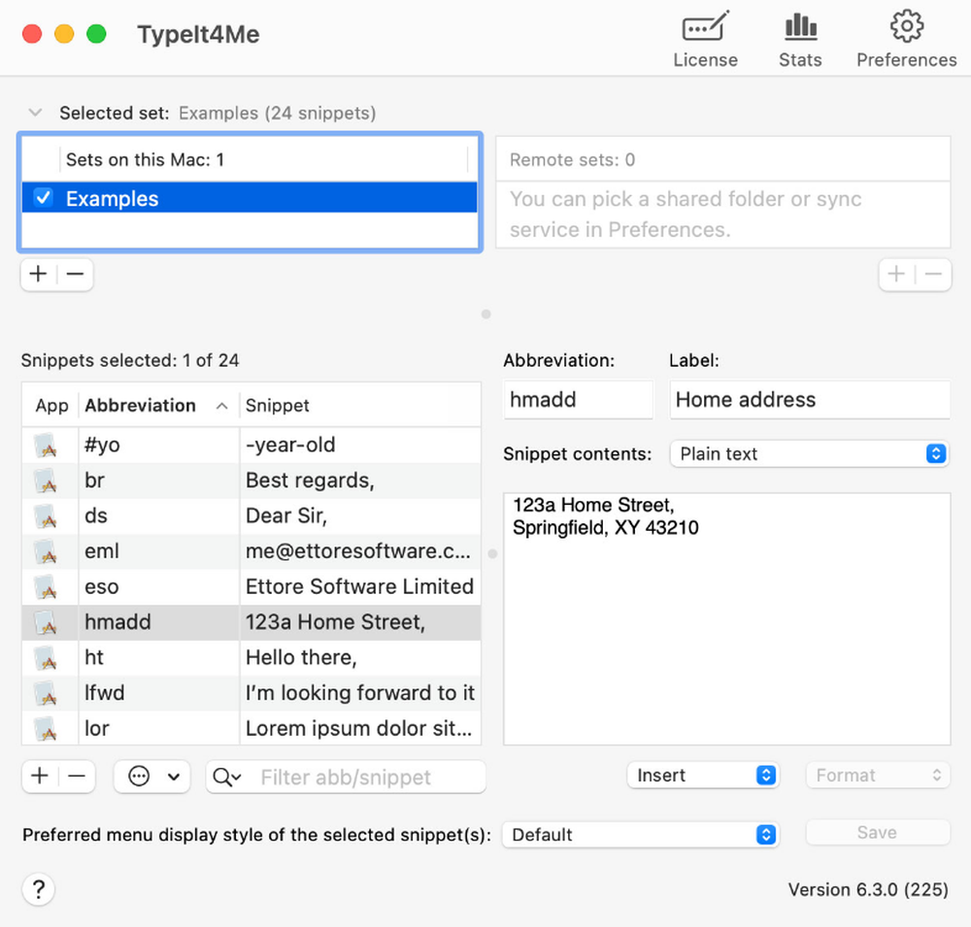971x927 pixels.
Task: Zoom window with green button
Action: coord(96,33)
